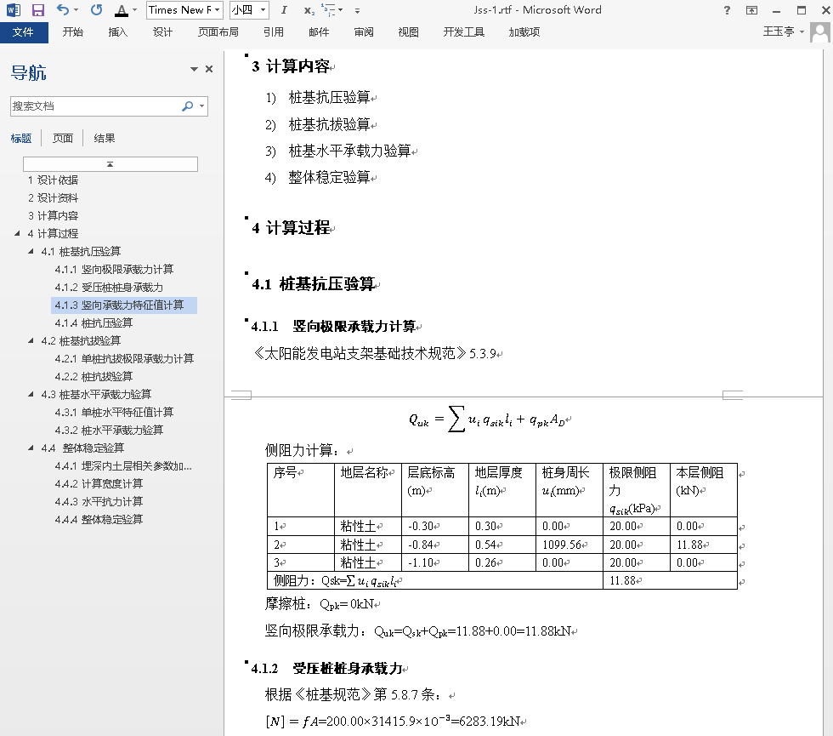This screenshot has height=736, width=833.
Task: Click the user account avatar picture
Action: 819,32
